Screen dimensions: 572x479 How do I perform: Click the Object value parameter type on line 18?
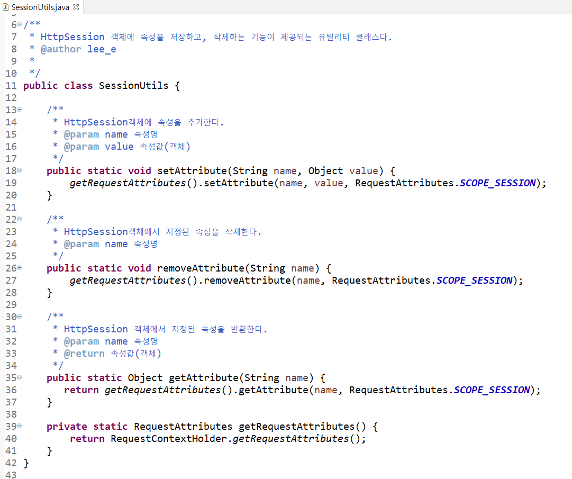pyautogui.click(x=326, y=171)
